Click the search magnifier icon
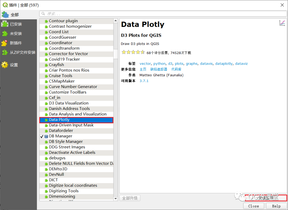 (x=43, y=14)
